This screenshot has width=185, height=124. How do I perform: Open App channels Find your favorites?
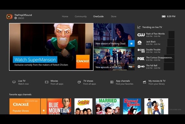122,82
